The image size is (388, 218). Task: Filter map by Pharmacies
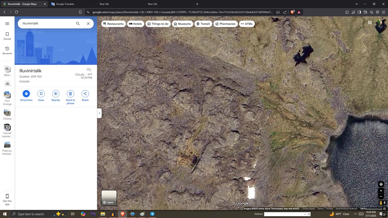click(225, 24)
